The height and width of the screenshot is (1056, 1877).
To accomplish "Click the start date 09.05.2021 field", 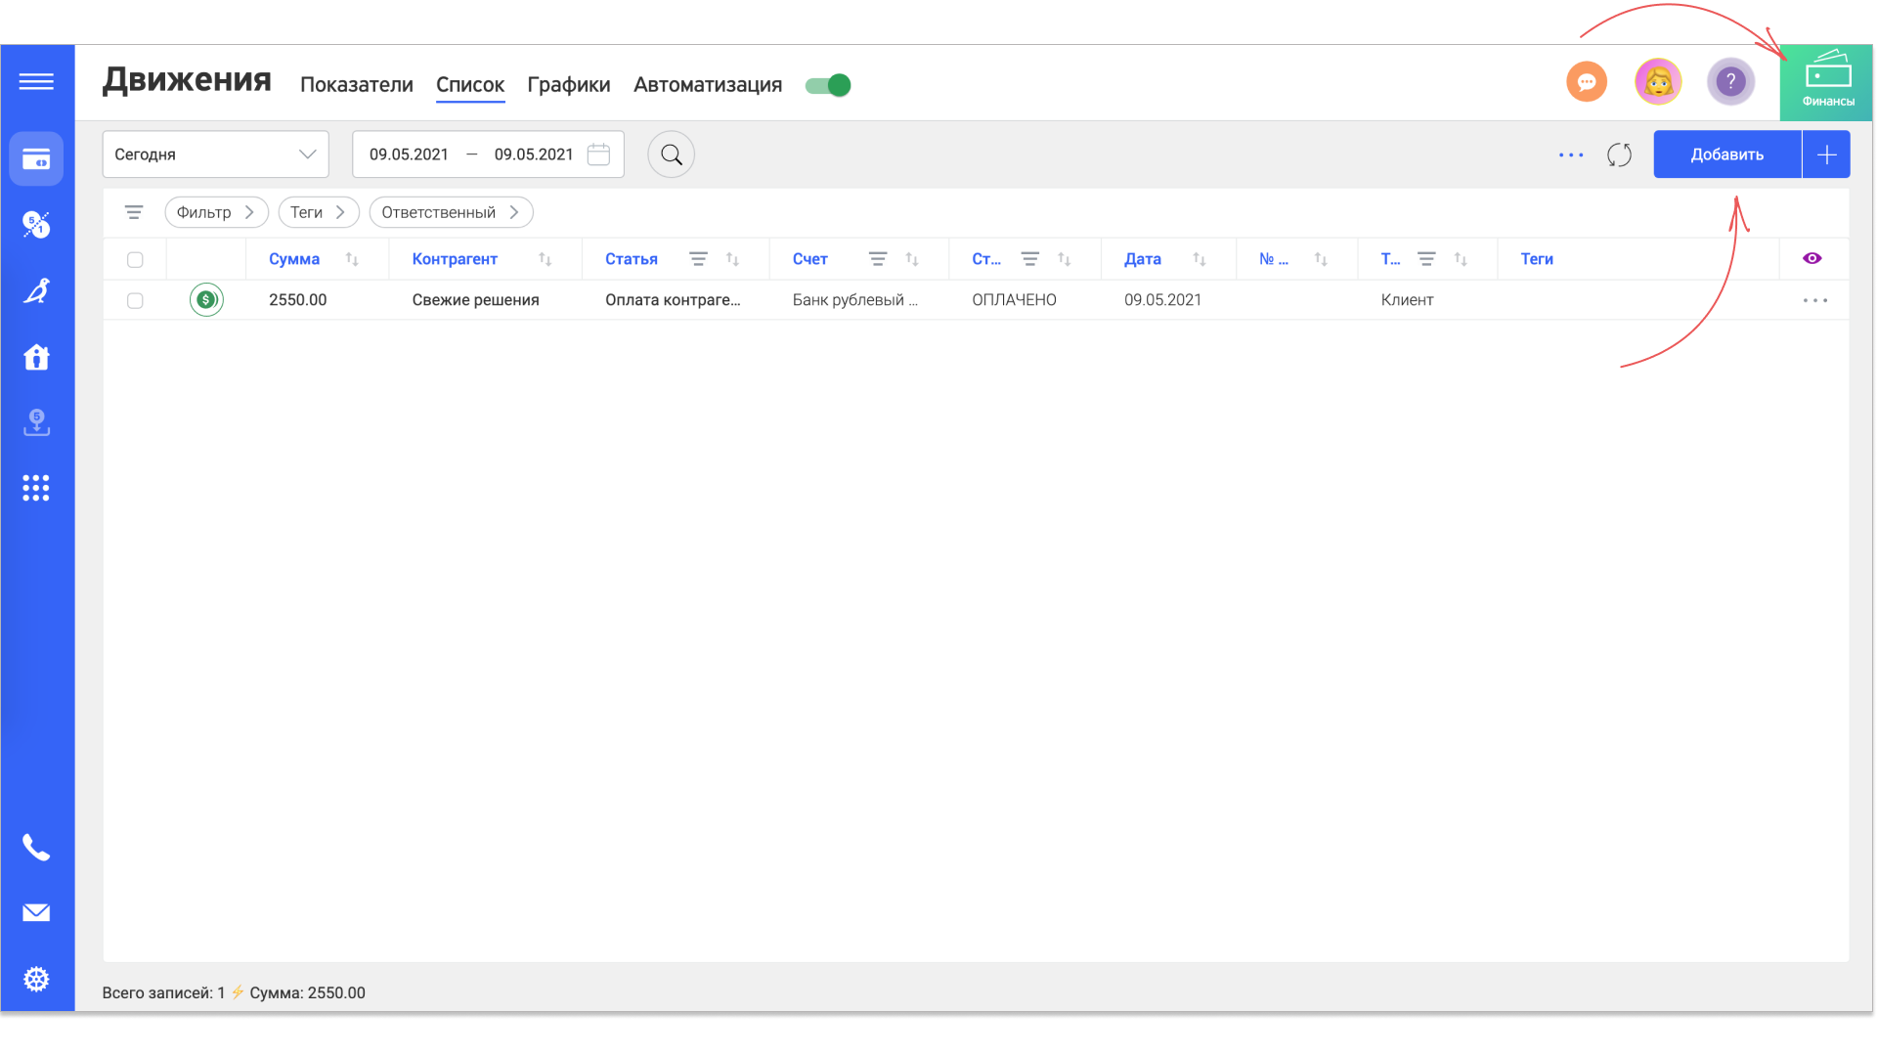I will 409,154.
